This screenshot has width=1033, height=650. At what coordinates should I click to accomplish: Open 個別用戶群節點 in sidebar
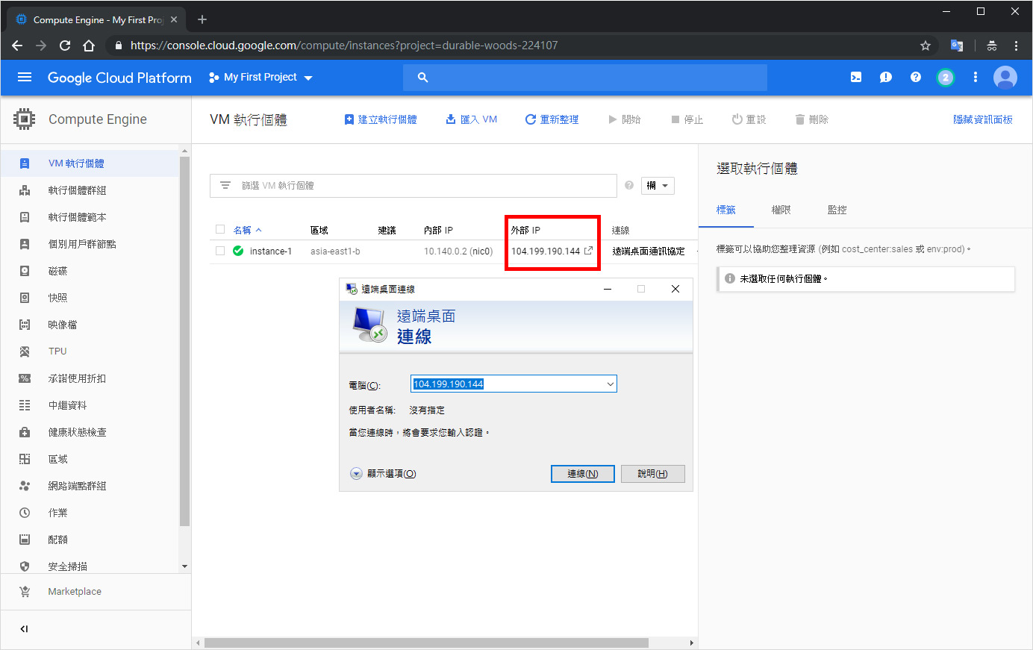[x=90, y=244]
